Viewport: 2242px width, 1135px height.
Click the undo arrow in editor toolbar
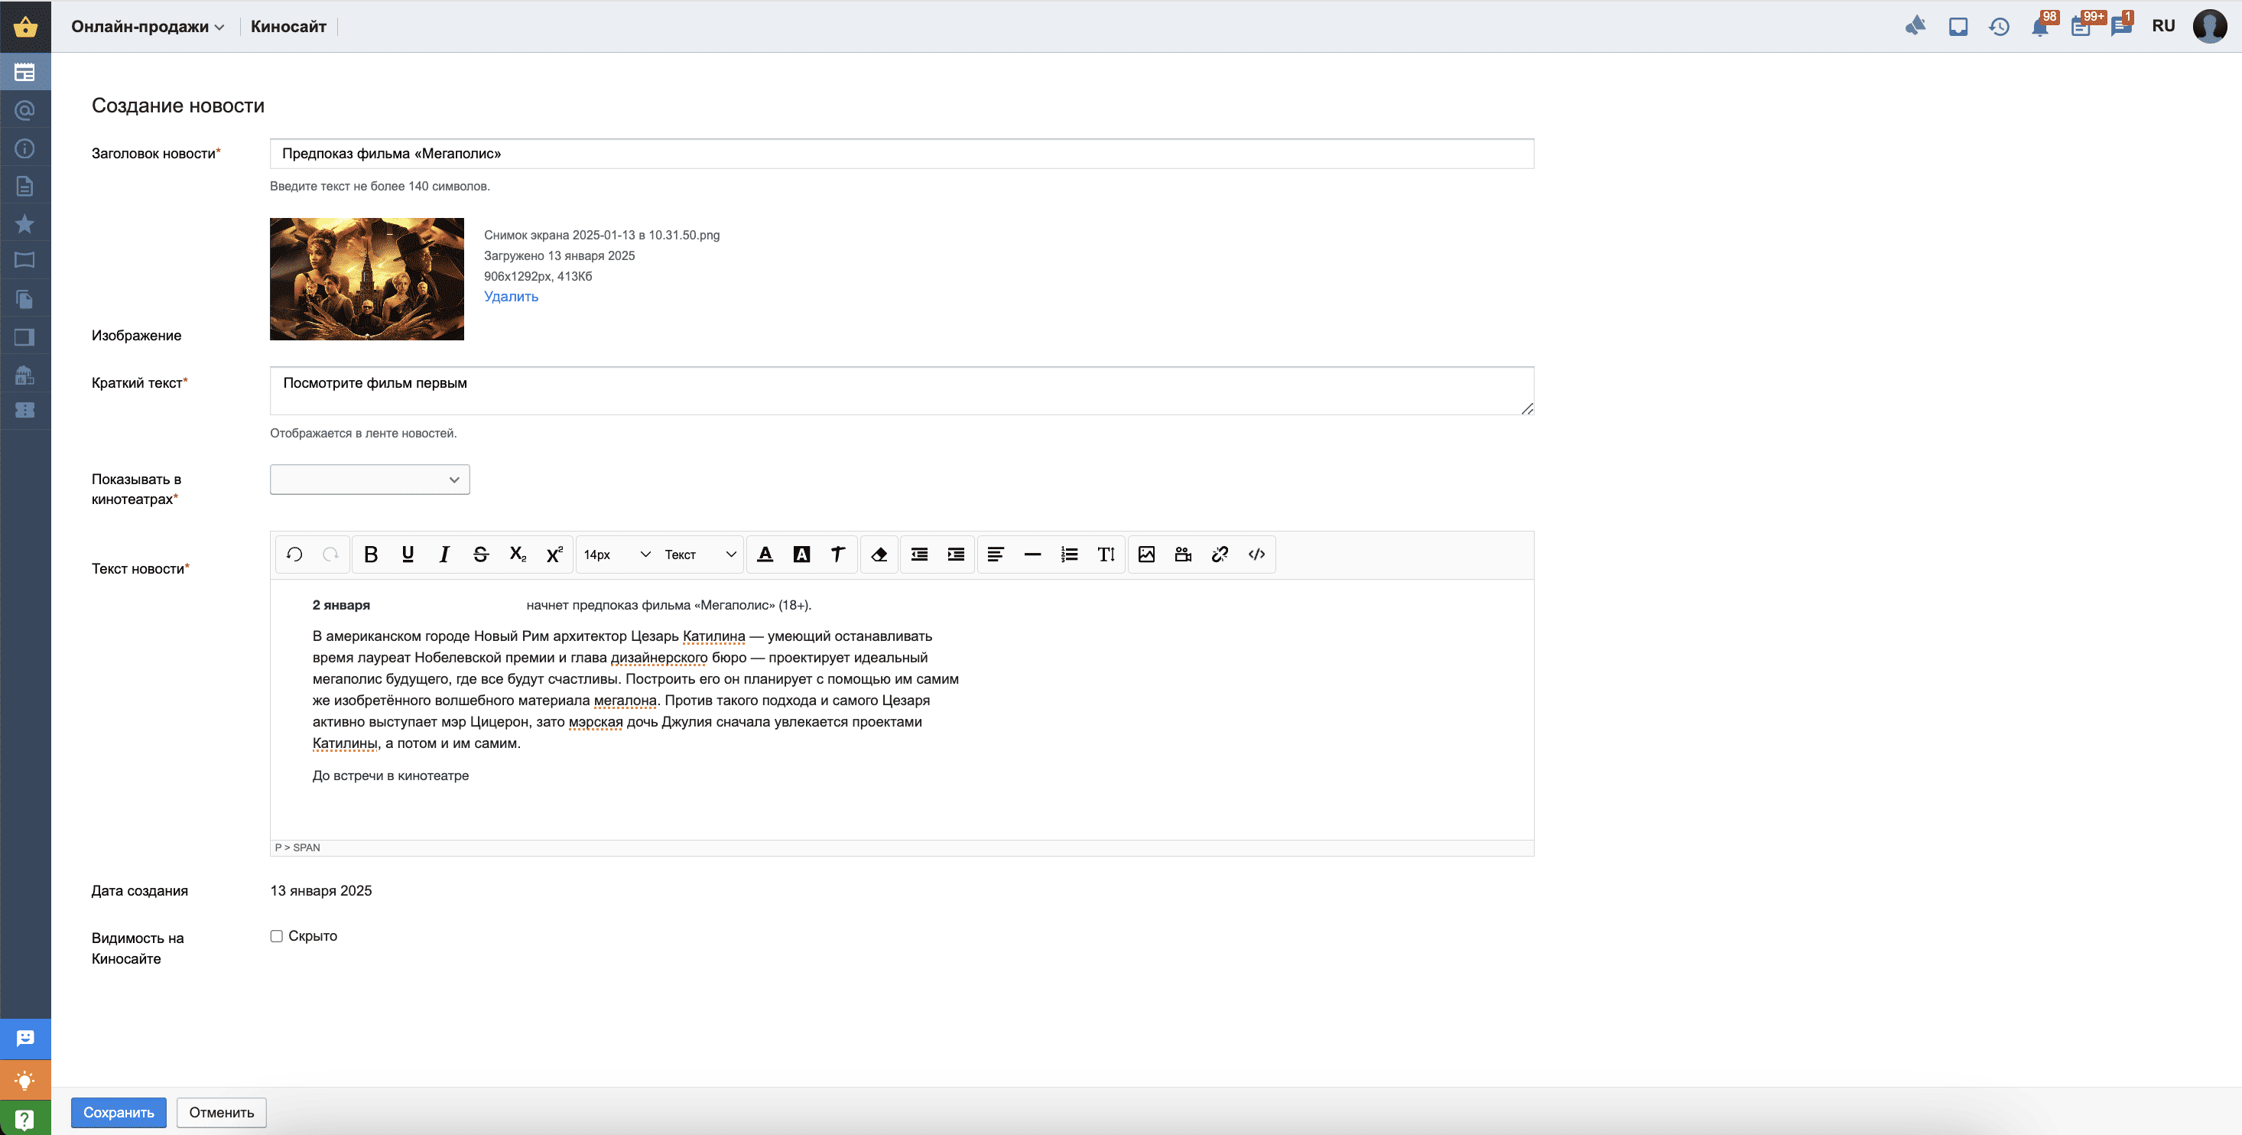click(x=294, y=554)
